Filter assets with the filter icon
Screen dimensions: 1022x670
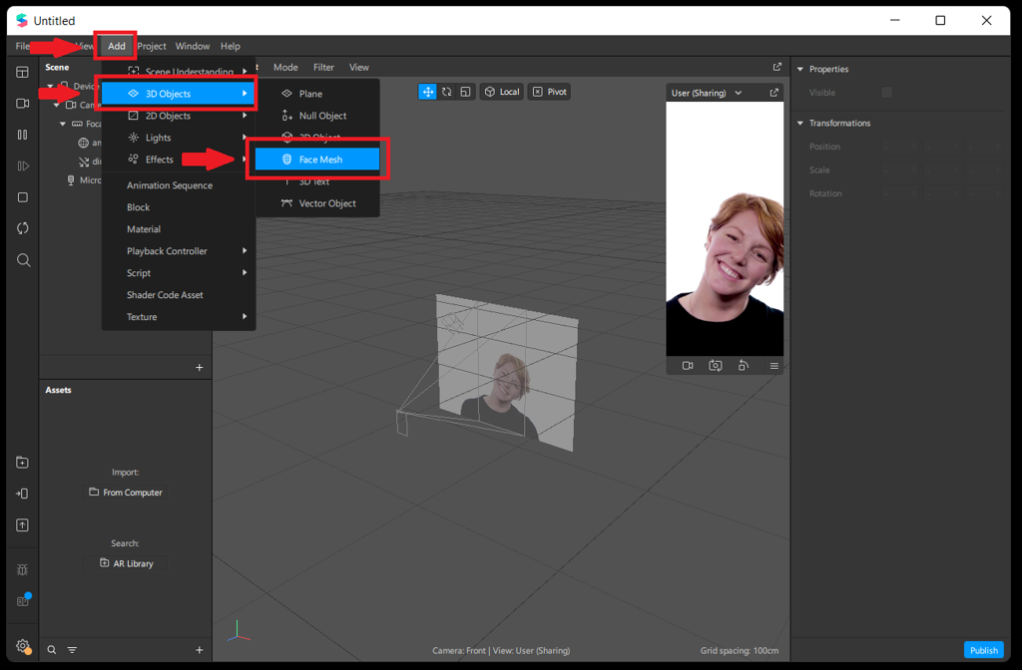pyautogui.click(x=72, y=650)
